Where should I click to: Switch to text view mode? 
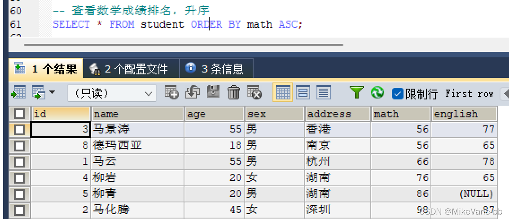coord(323,93)
